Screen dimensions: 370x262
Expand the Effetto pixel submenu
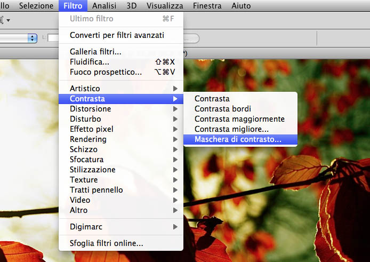point(121,129)
